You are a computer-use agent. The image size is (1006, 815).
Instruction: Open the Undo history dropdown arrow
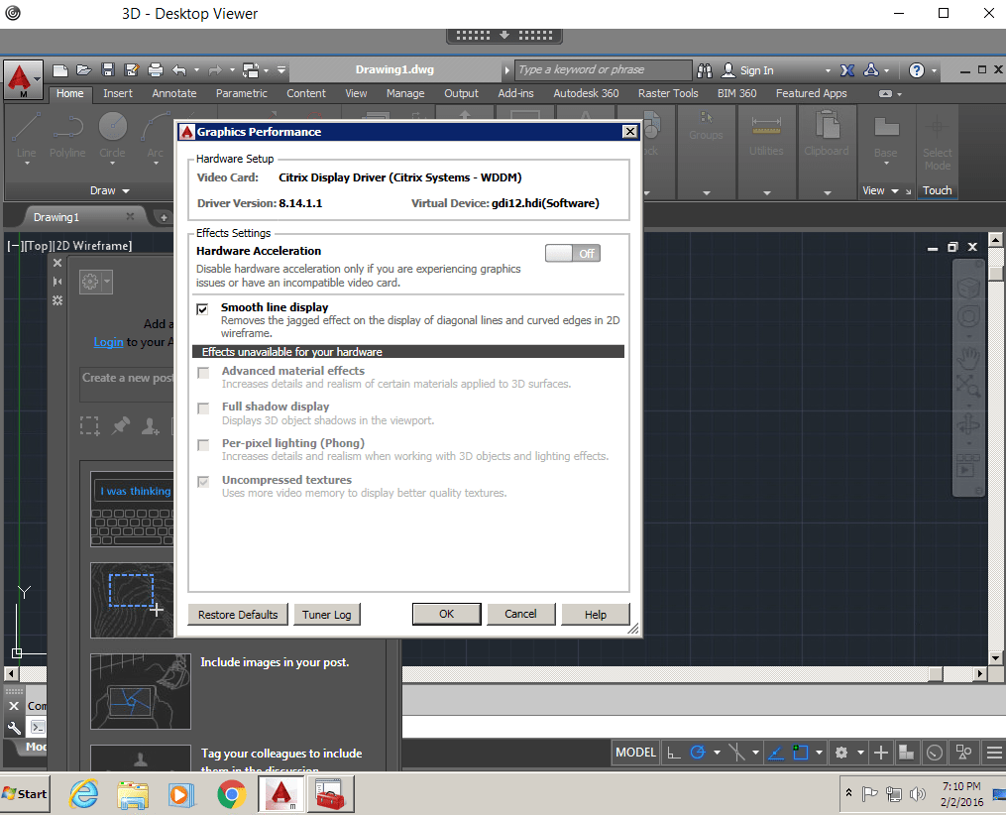tap(196, 70)
